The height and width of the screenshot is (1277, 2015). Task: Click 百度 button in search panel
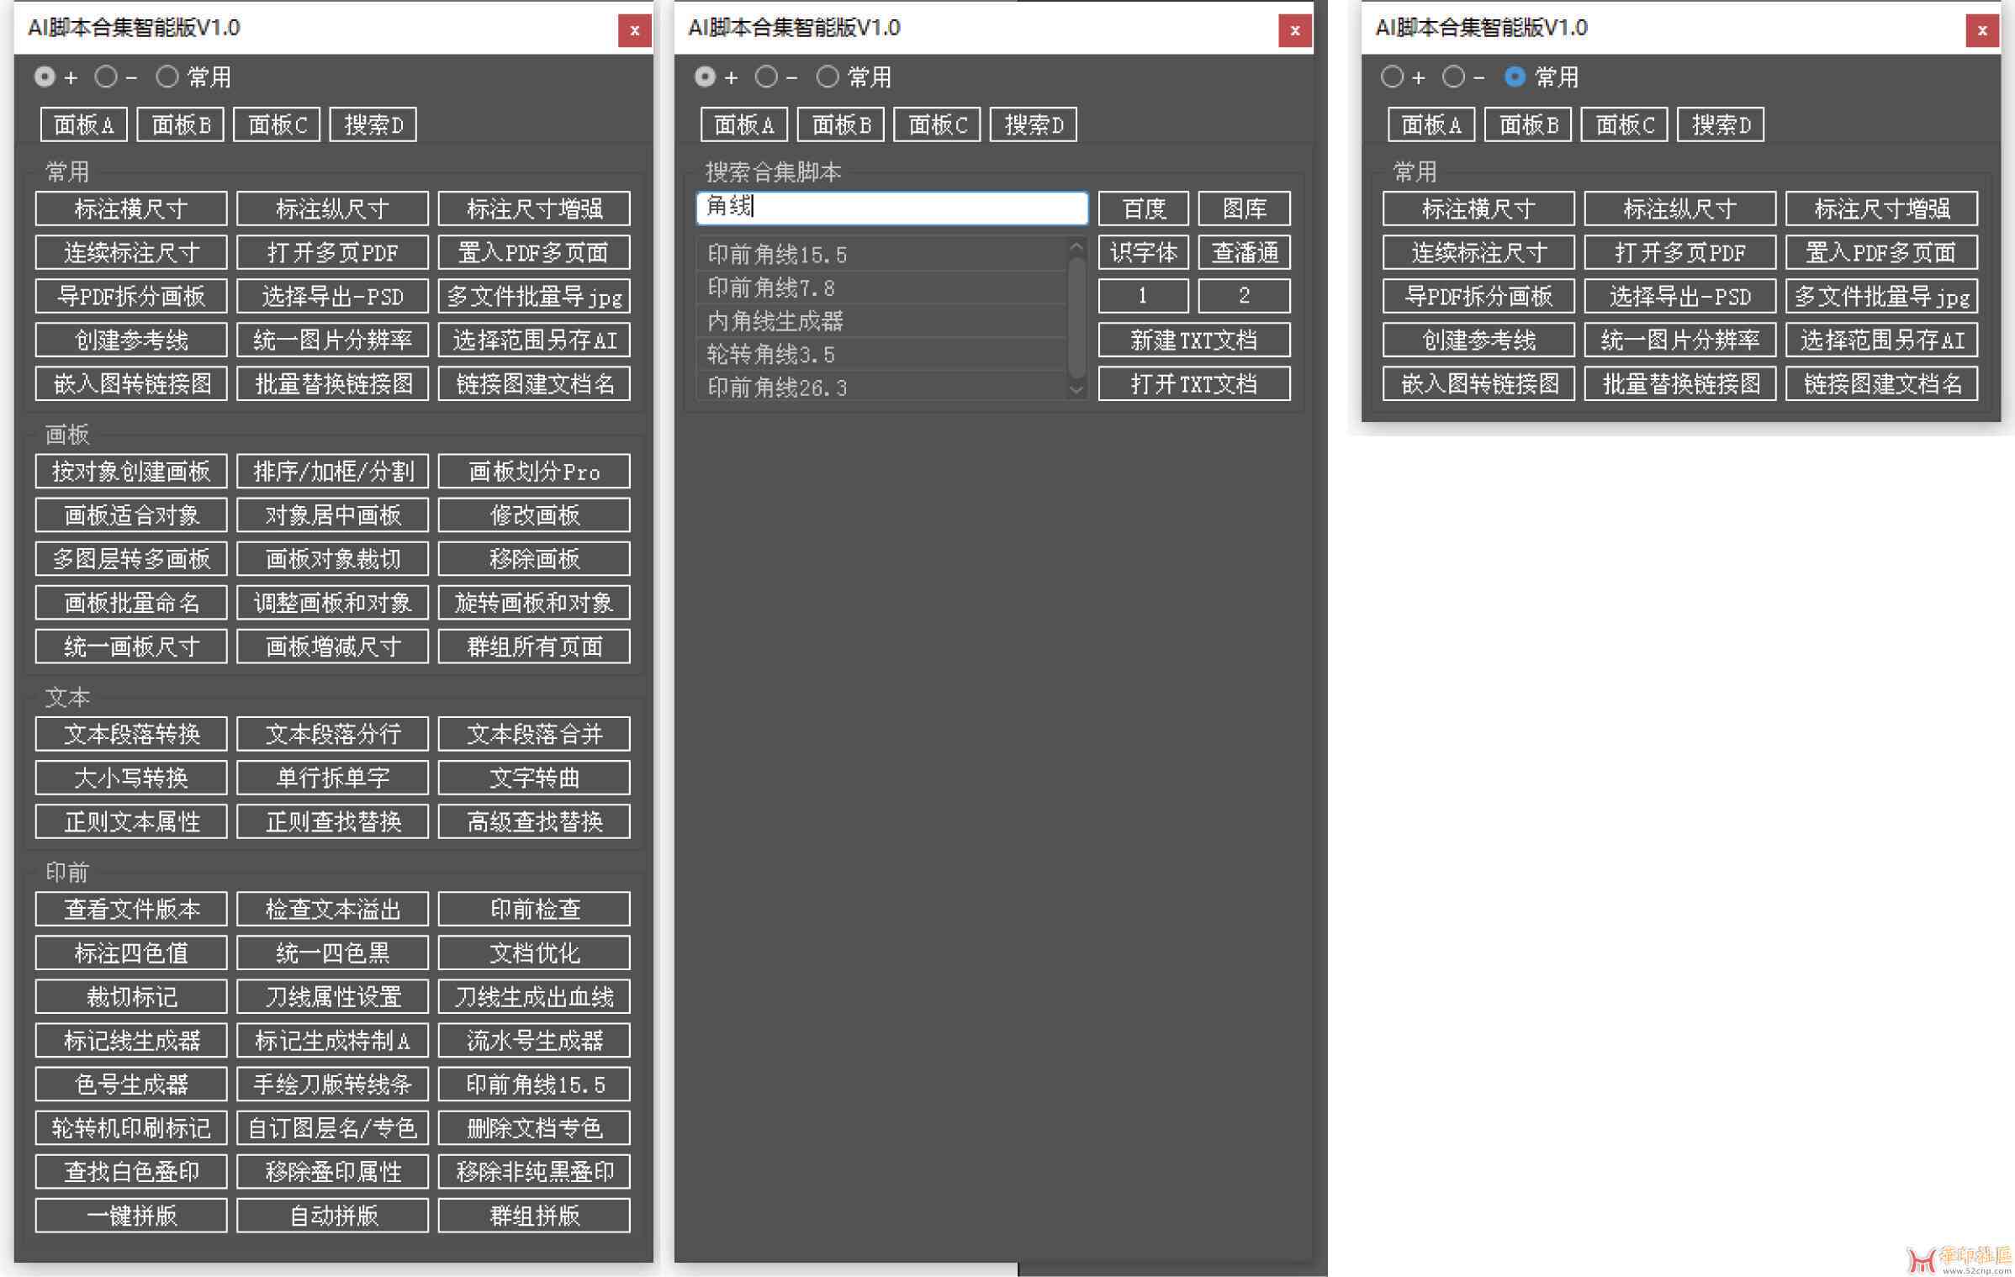(x=1144, y=207)
